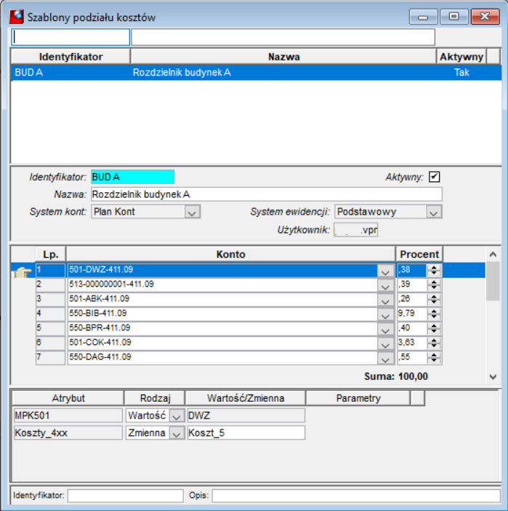Click the Koszt_5 value field
The image size is (508, 511).
246,433
